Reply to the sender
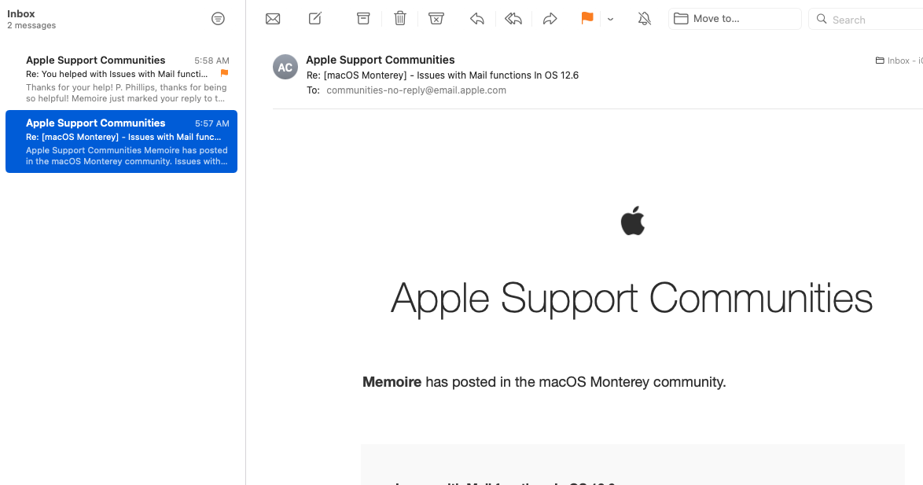Viewport: 923px width, 485px height. click(x=476, y=19)
